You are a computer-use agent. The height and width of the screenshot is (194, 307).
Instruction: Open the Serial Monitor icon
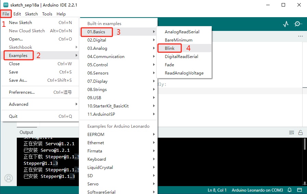click(x=298, y=24)
